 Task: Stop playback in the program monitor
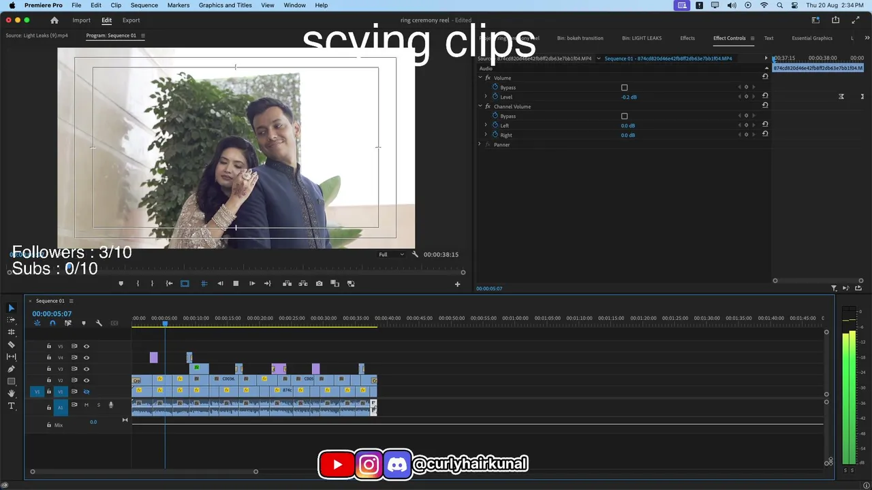tap(236, 284)
